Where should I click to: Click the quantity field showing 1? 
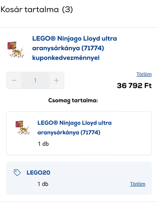point(35,80)
